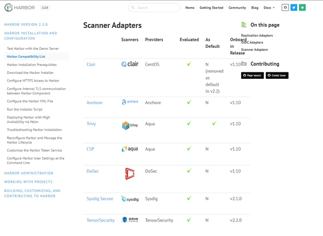Click the Sysdig logo in table
323x236 pixels.
130,199
